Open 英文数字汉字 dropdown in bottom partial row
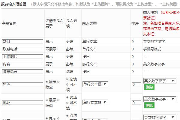The image size is (180, 120). tap(160, 117)
